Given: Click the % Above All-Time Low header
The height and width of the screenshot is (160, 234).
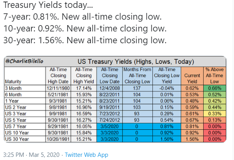Looking at the screenshot, I should (215, 76).
